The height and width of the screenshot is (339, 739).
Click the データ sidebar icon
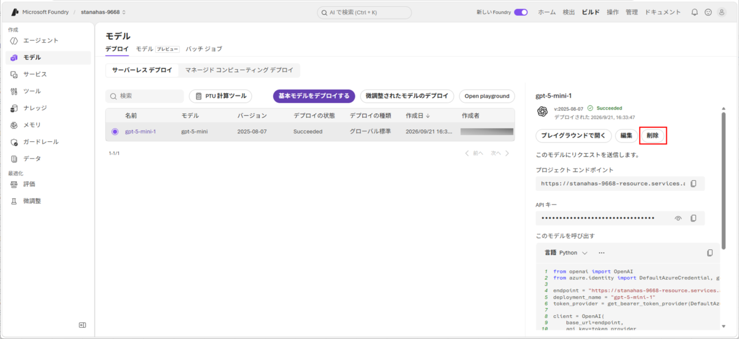[14, 158]
